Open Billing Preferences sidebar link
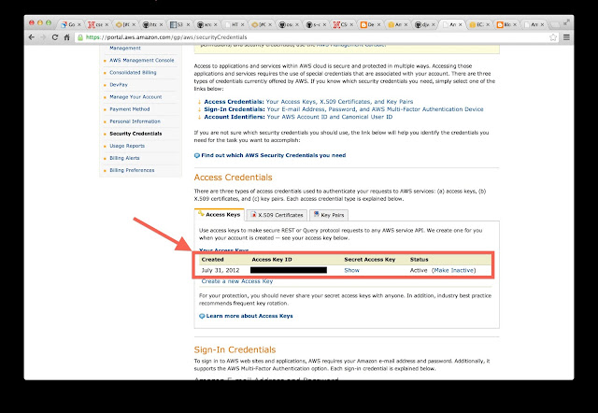The image size is (598, 413). pyautogui.click(x=132, y=170)
